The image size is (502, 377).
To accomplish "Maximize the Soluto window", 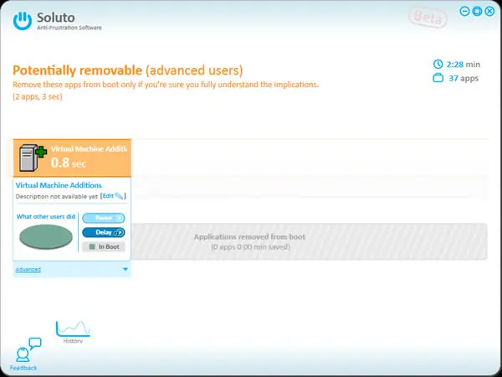I will (x=477, y=11).
